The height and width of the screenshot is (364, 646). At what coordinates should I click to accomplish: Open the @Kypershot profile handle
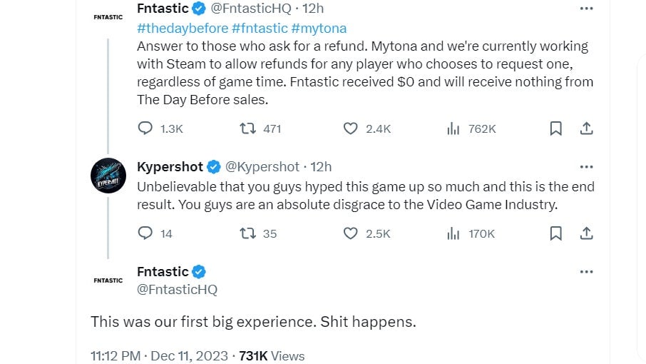(x=262, y=166)
